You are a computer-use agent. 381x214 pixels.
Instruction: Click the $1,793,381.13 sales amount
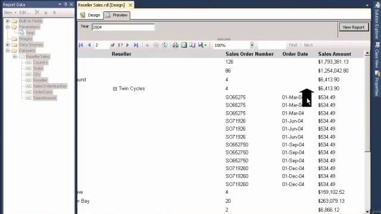point(333,62)
